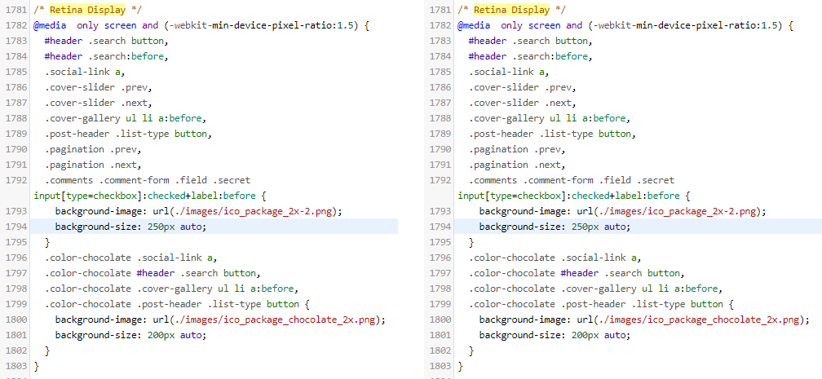Click '.social-link a,' on line 1785, left pane
The image size is (822, 379).
(85, 72)
